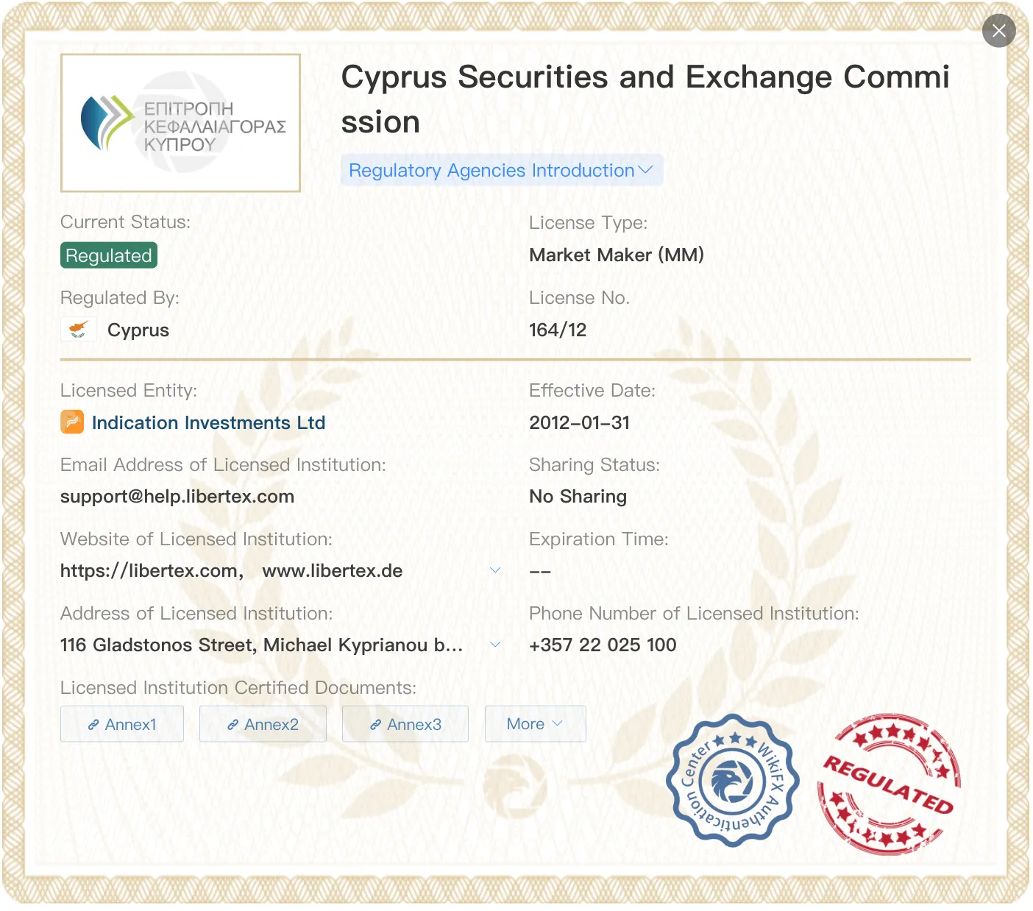Click the effective date 2012-01-31
The image size is (1033, 911).
(580, 423)
